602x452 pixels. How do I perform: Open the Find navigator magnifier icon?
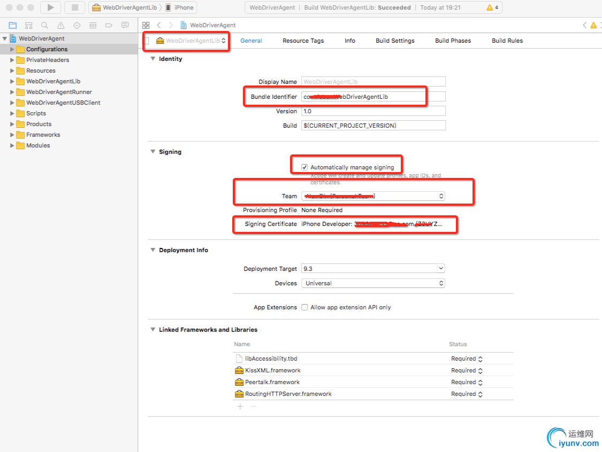coord(44,25)
